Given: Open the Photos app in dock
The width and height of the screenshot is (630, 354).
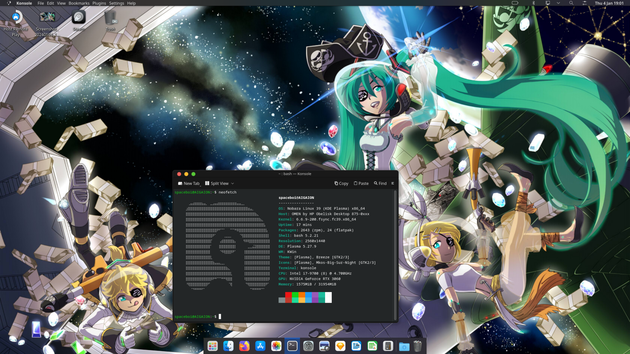Looking at the screenshot, I should (276, 346).
